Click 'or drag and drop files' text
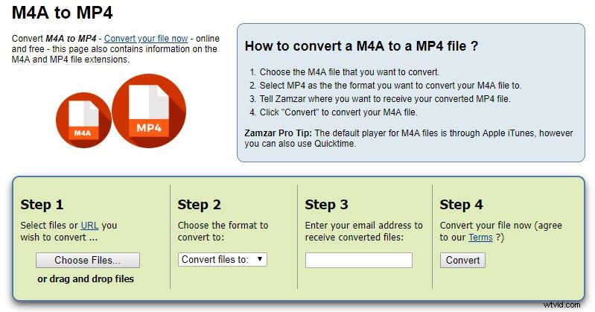 pyautogui.click(x=86, y=279)
